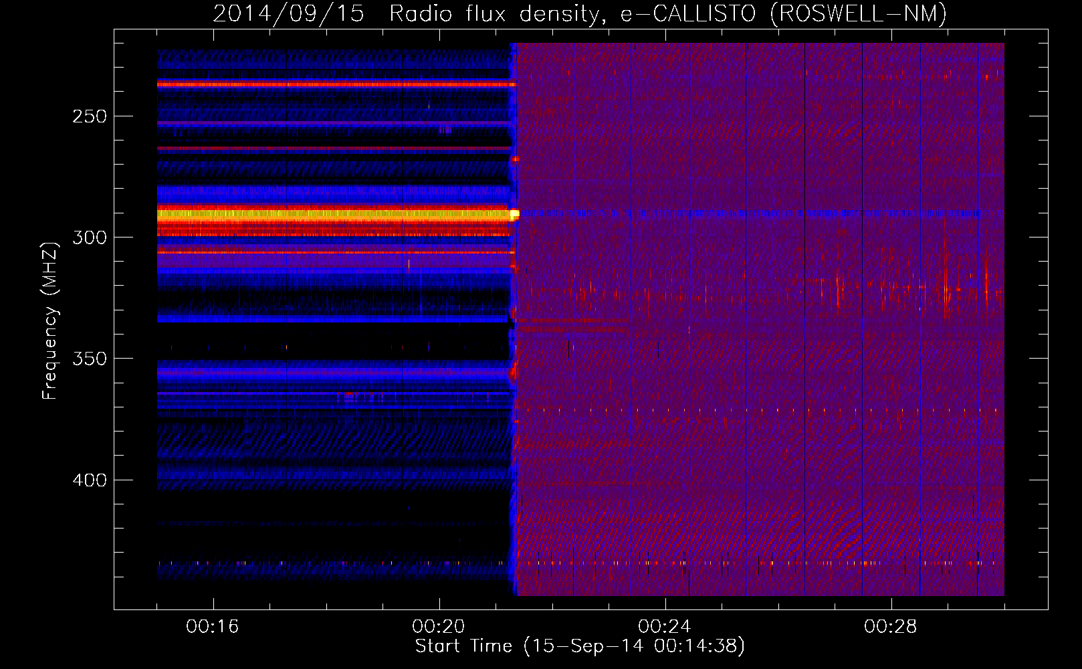Click the plot title mentioning ROSWELL-NM
Viewport: 1082px width, 669px height.
pos(580,13)
